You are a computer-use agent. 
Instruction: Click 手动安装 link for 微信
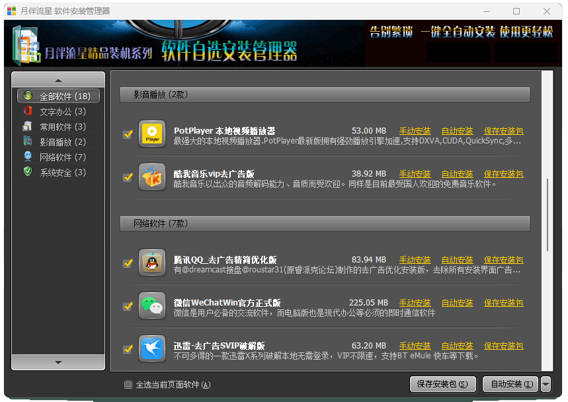point(415,303)
